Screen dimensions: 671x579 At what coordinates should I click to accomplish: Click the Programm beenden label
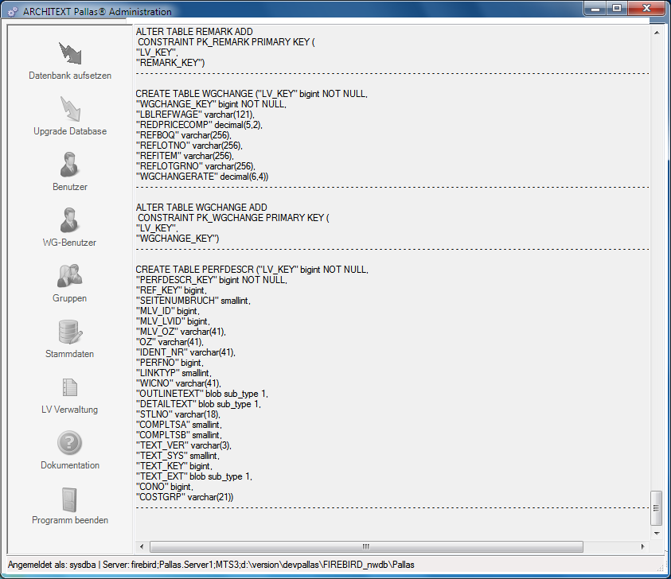point(70,520)
